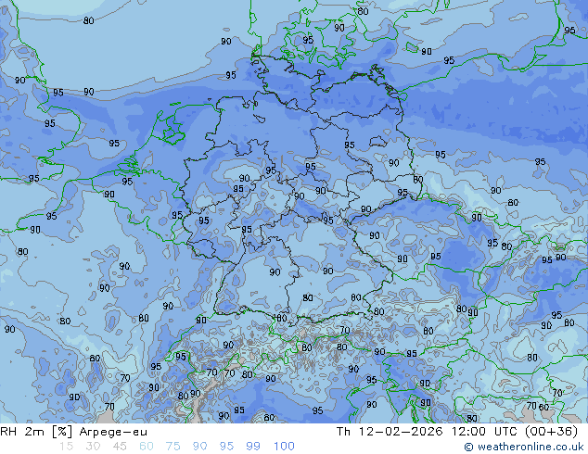Select legend value 99 in the color scale
Viewport: 588px width, 454px height.
253,447
